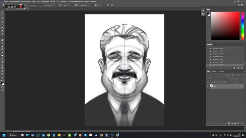The height and width of the screenshot is (138, 246).
Task: Switch to the Channels tab
Action: [214, 71]
